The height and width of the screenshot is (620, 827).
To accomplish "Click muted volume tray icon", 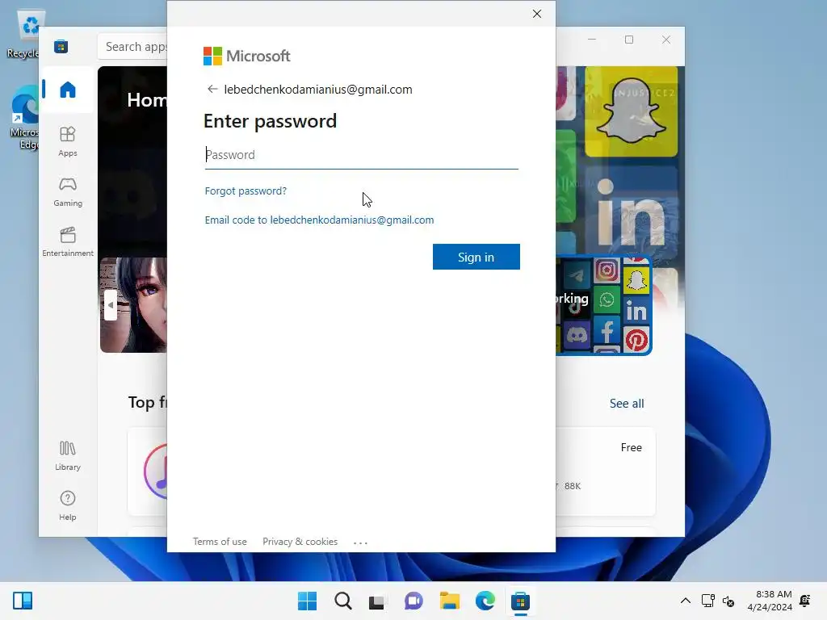I will [728, 601].
